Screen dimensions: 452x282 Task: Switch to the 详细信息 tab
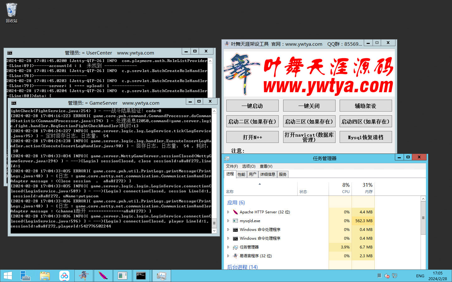268,174
